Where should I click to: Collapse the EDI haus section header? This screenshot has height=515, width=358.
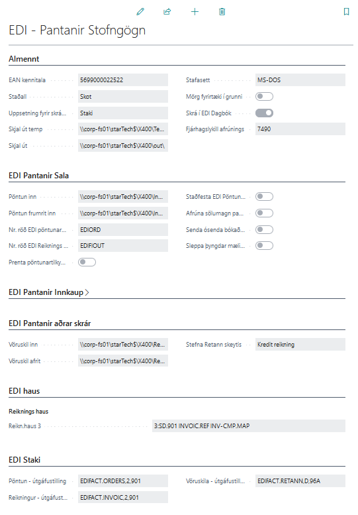tap(24, 391)
